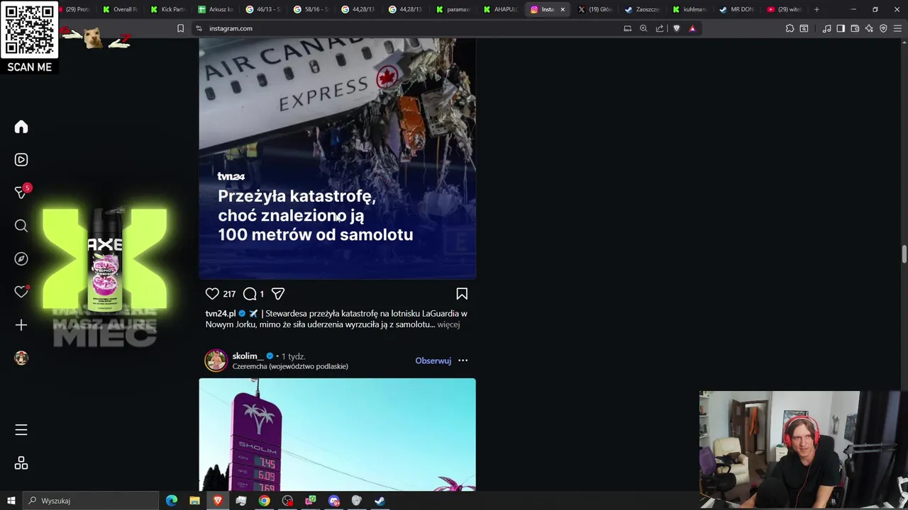Open comments on the tvn24 post

point(250,293)
